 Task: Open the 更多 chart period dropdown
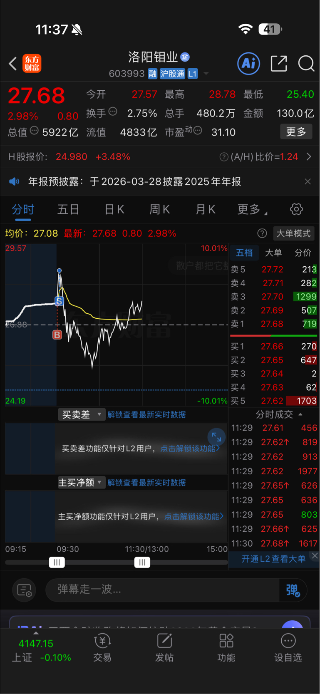point(252,209)
